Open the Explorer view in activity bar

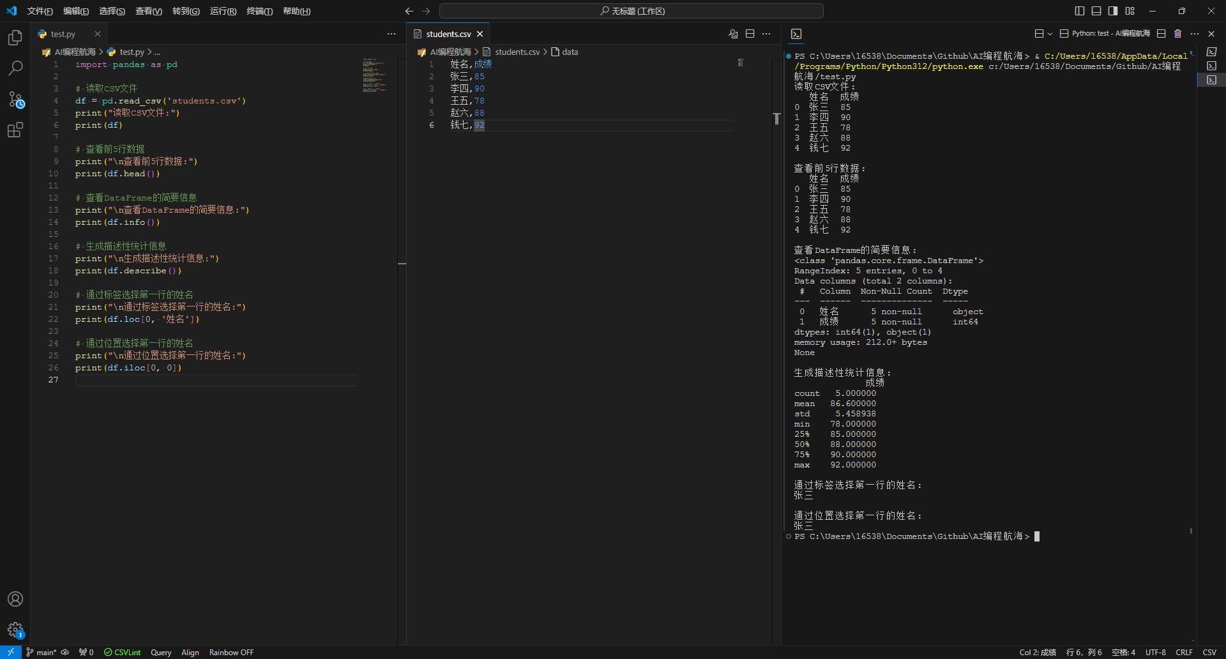[15, 38]
